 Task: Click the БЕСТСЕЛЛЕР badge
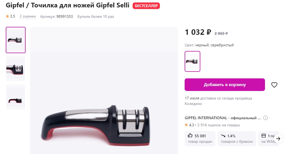[x=146, y=6]
